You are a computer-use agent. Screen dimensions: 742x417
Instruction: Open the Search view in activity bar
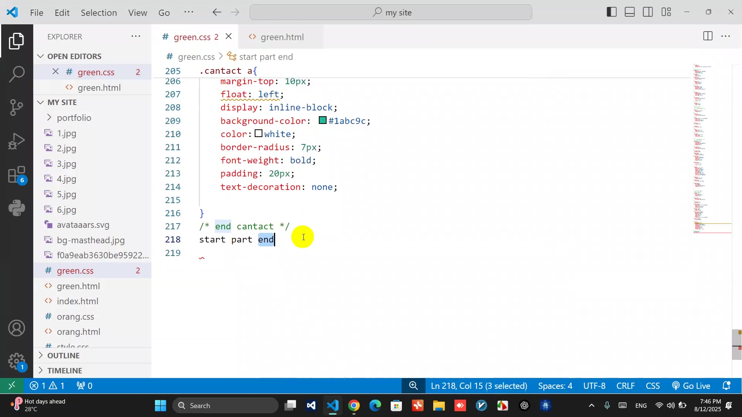pos(17,74)
